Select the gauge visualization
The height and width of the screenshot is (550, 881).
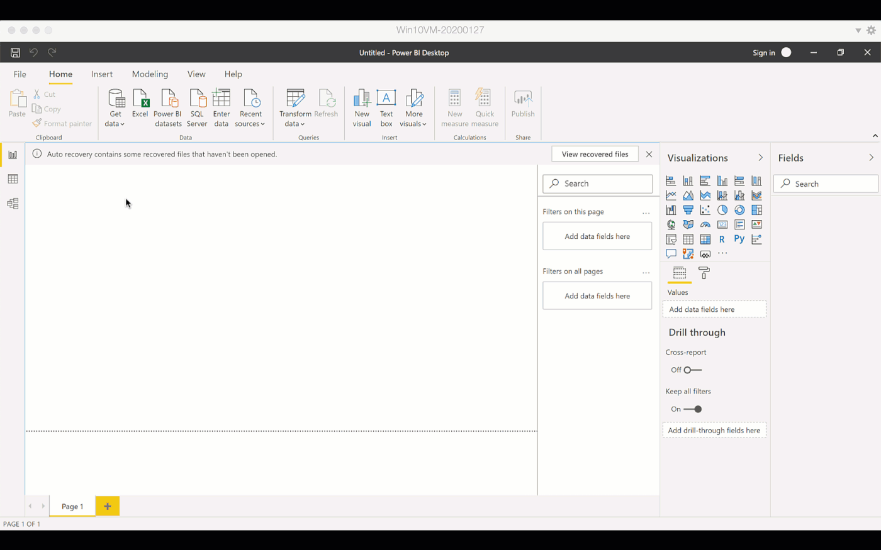pos(705,224)
